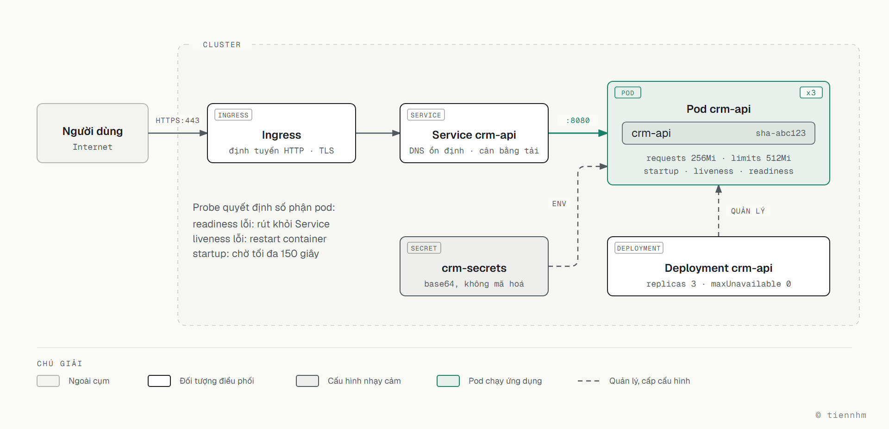Click the sha-abc123 image tag
This screenshot has height=429, width=889.
pos(781,133)
